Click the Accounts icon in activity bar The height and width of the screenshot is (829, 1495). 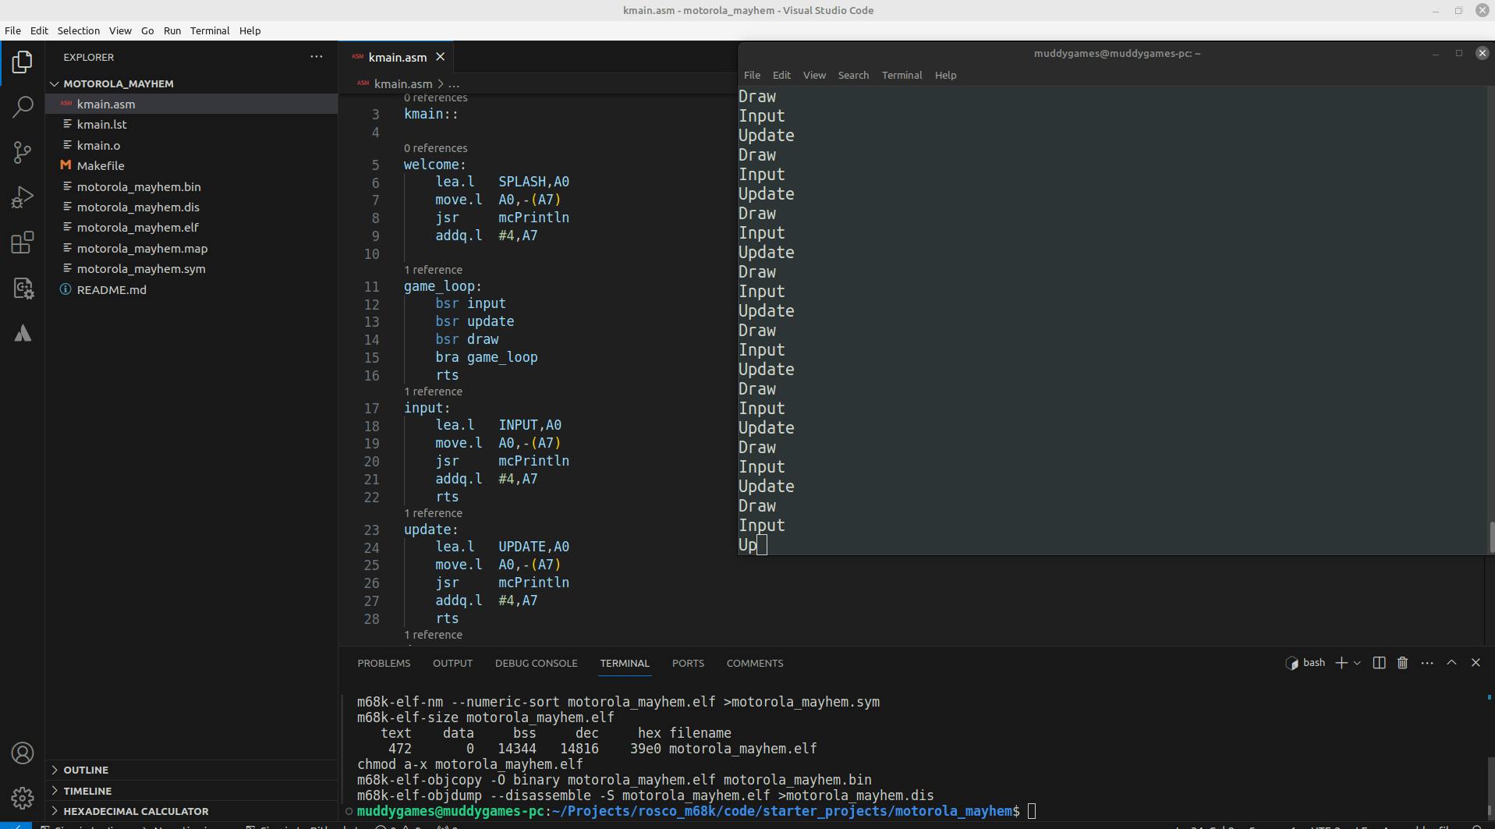(x=23, y=753)
